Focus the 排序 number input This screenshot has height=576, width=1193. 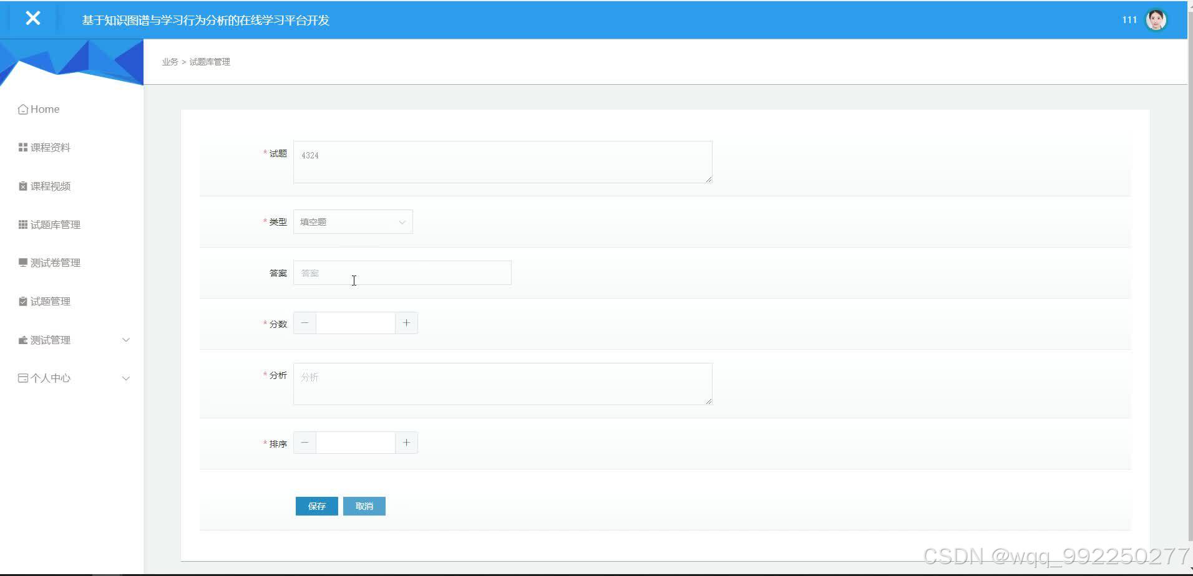coord(356,443)
